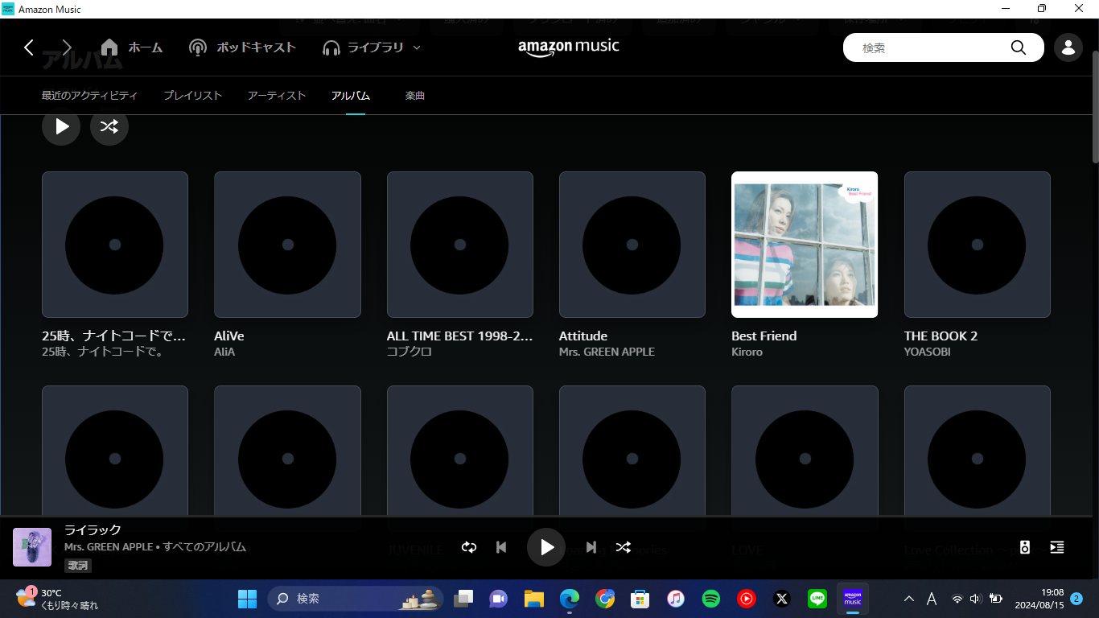Open Microsoft Store from taskbar

(x=640, y=599)
